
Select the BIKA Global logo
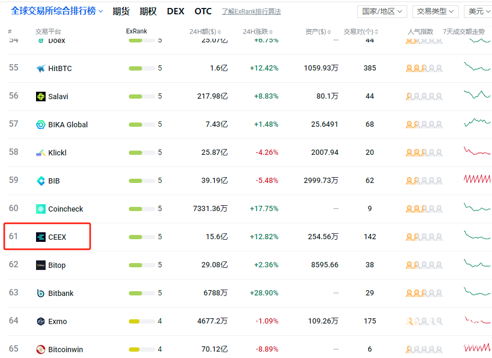42,124
